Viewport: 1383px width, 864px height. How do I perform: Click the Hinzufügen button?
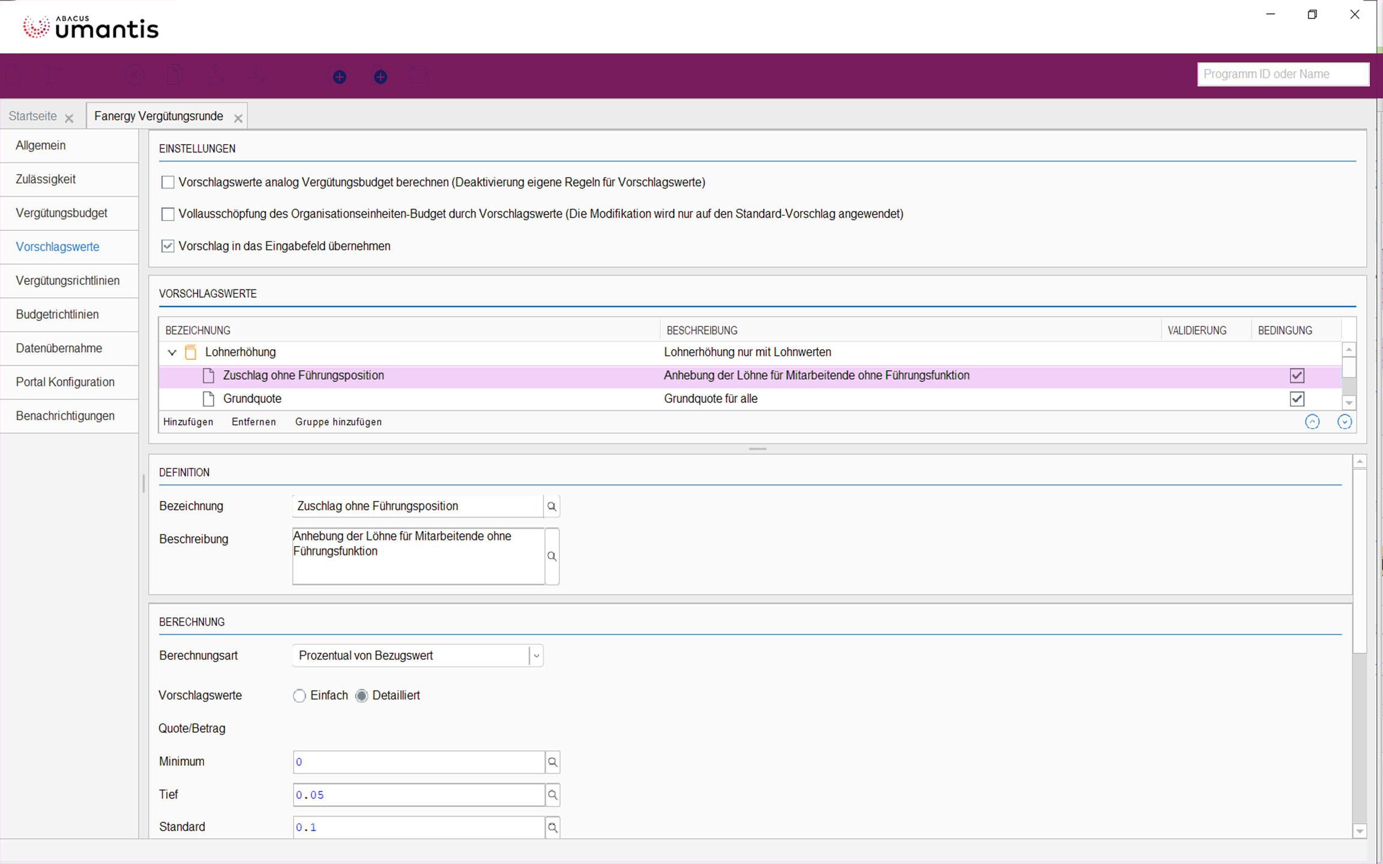click(188, 422)
